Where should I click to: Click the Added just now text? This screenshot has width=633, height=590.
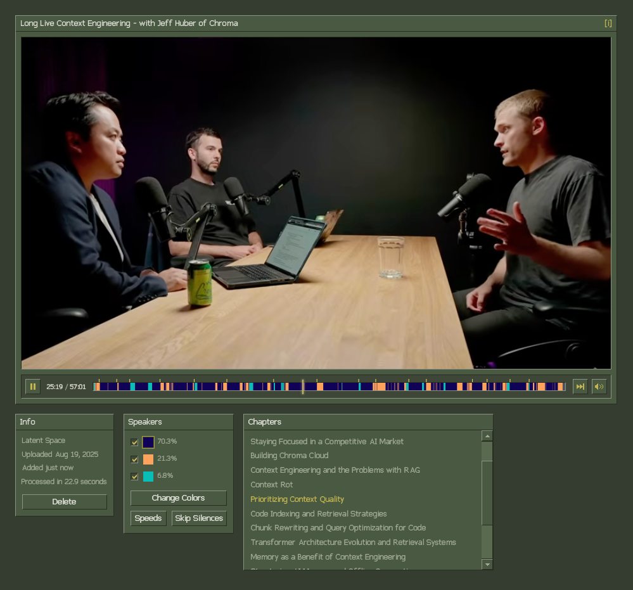click(48, 468)
